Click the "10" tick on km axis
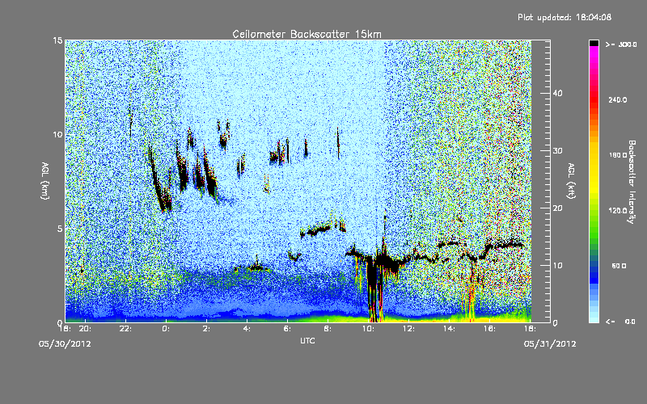The width and height of the screenshot is (647, 404). [57, 134]
